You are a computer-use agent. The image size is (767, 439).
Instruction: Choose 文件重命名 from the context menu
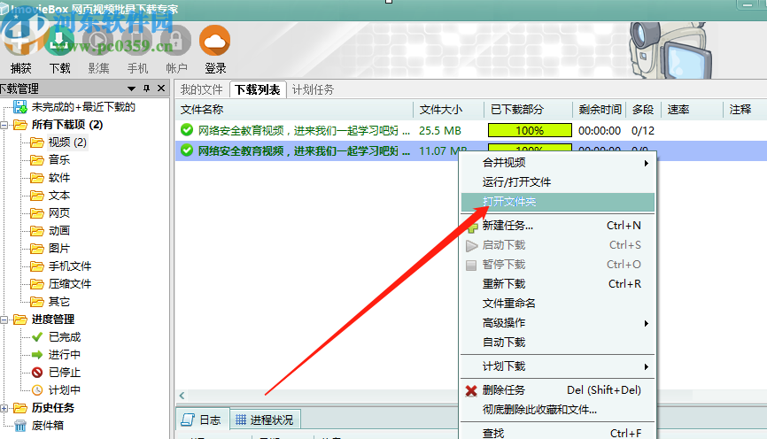point(558,304)
